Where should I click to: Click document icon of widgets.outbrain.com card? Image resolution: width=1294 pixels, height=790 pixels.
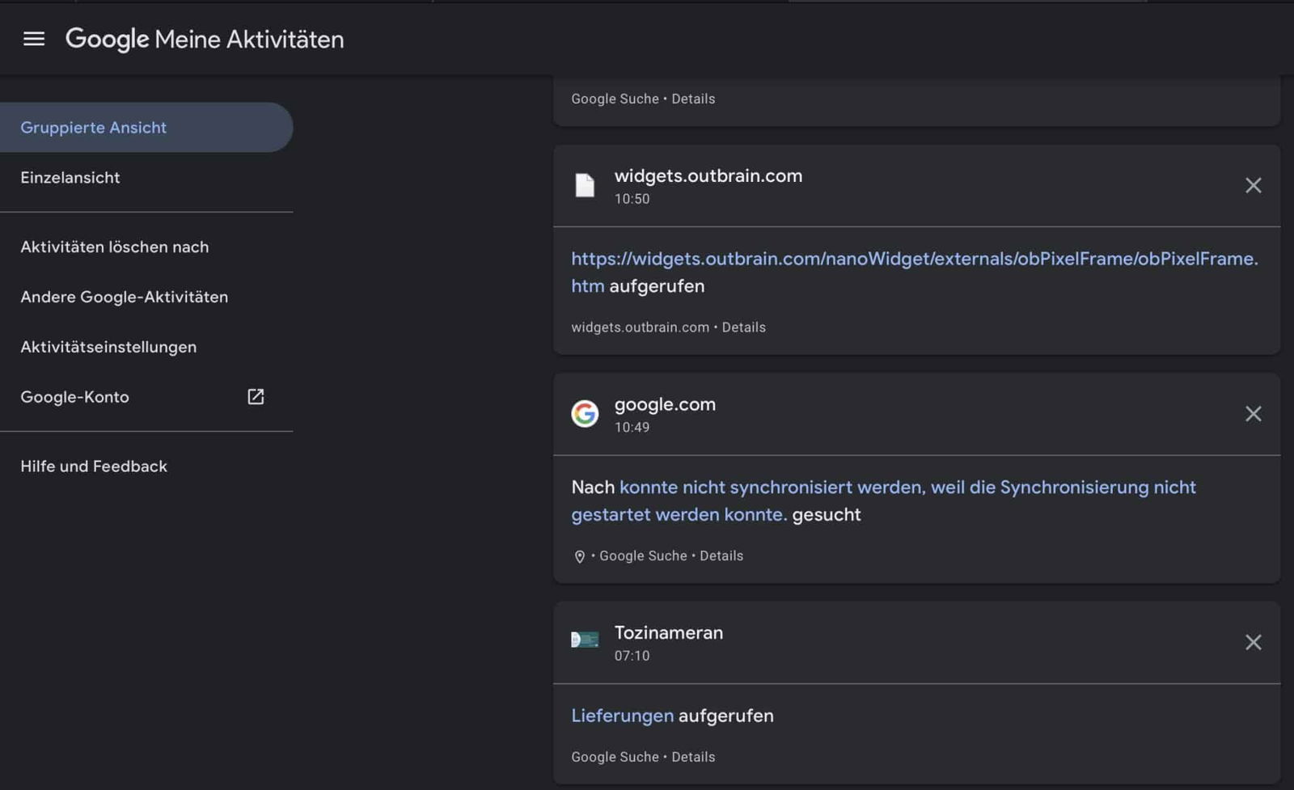[585, 185]
